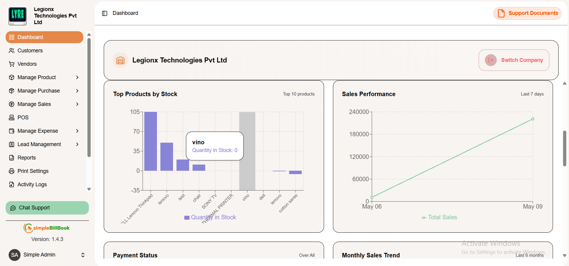569x266 pixels.
Task: Open the Simple Admin account switcher arrows
Action: [83, 255]
